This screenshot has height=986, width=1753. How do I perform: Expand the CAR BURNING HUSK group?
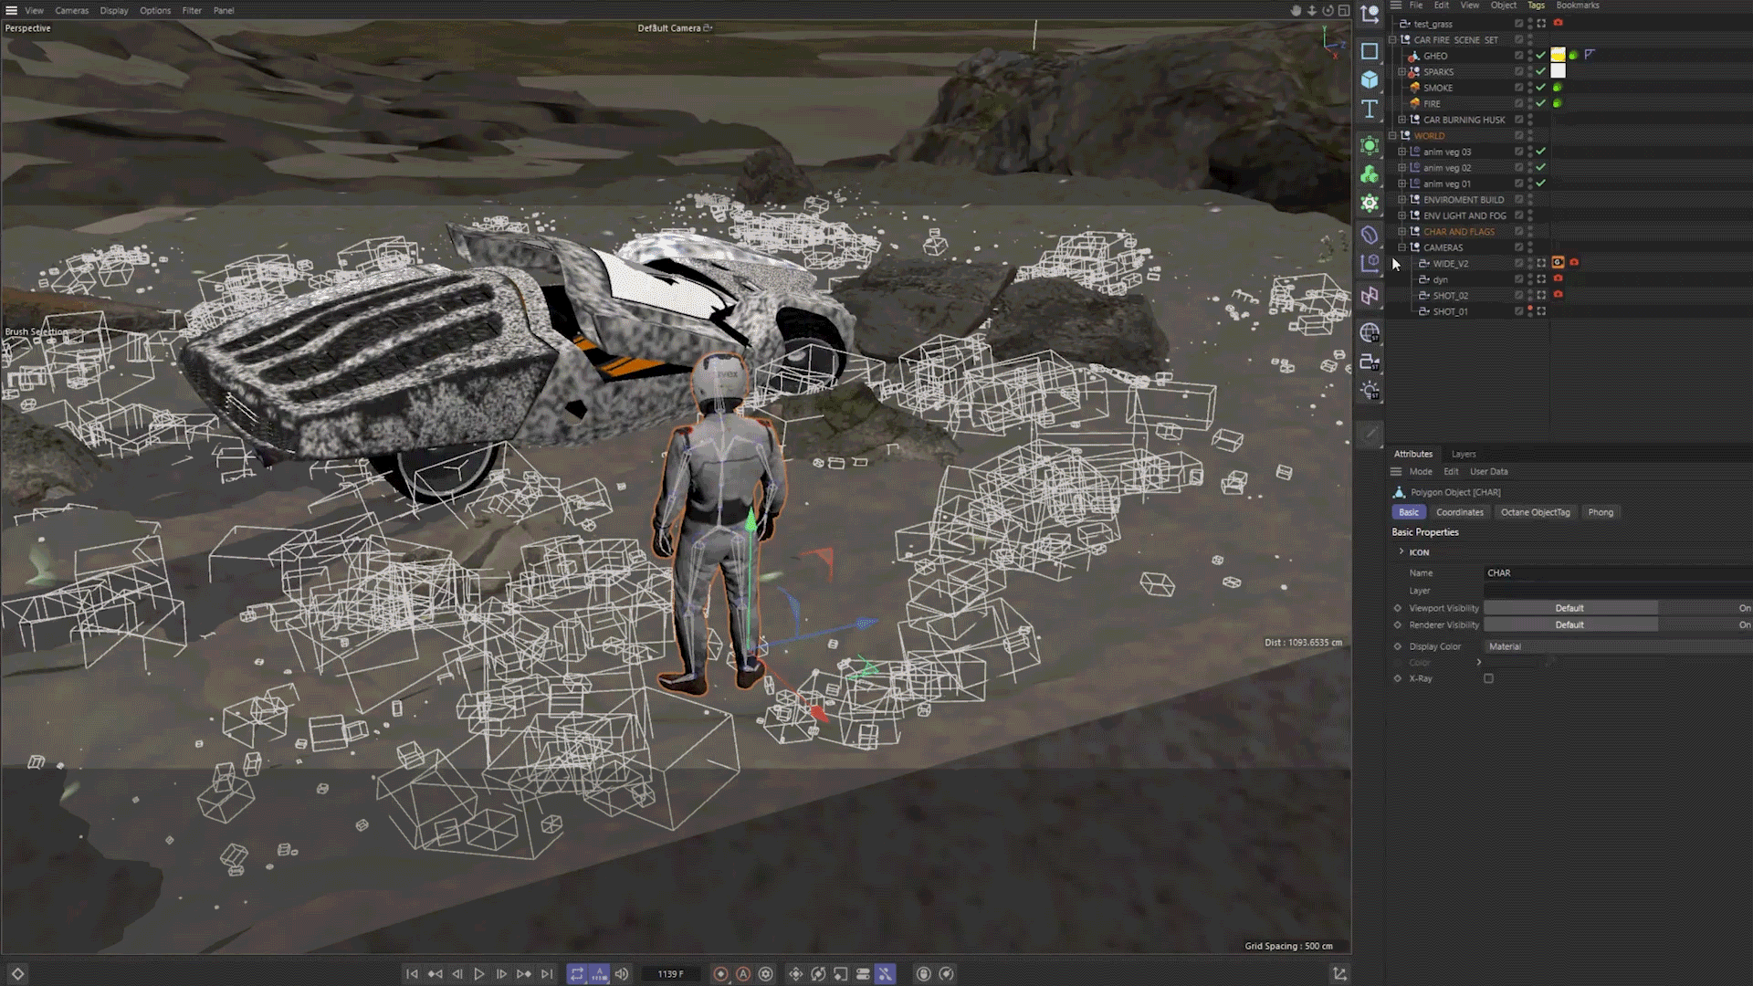tap(1402, 120)
